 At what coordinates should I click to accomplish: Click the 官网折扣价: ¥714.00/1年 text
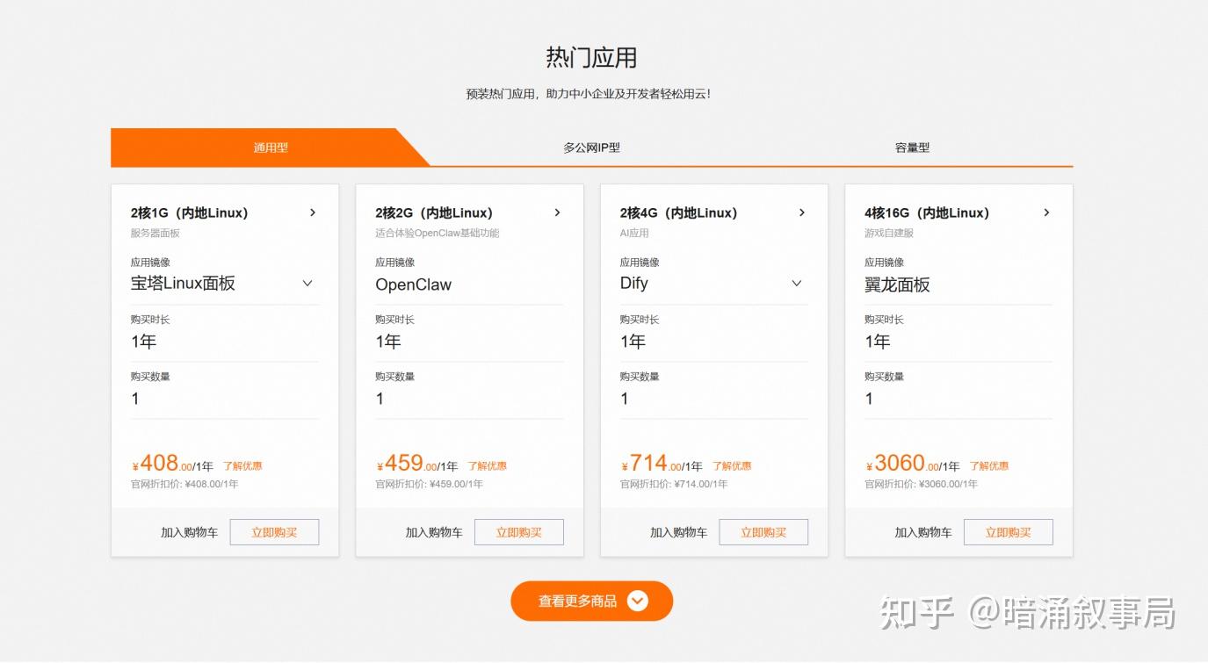tap(674, 484)
